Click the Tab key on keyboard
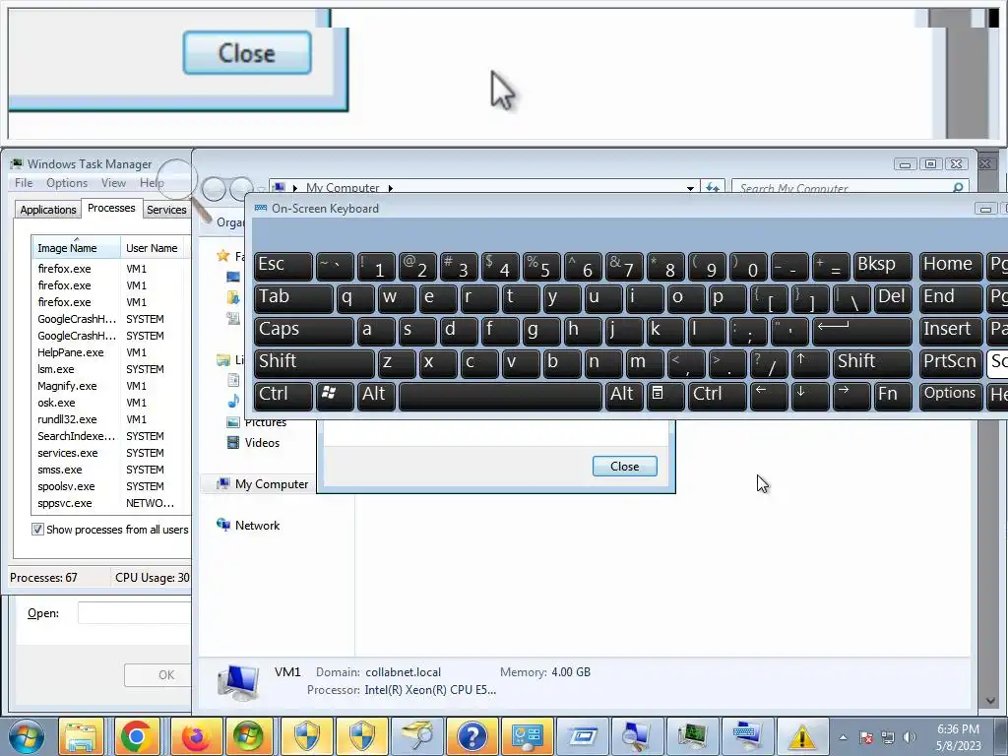 293,297
